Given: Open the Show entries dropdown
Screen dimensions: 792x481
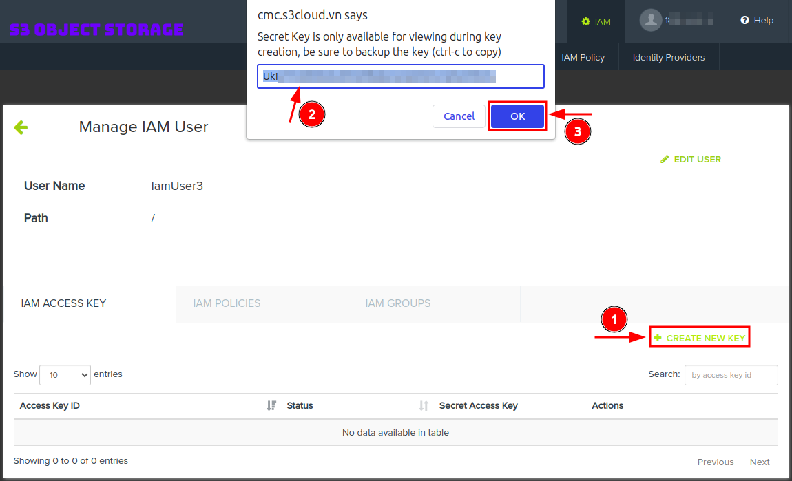Looking at the screenshot, I should [65, 375].
